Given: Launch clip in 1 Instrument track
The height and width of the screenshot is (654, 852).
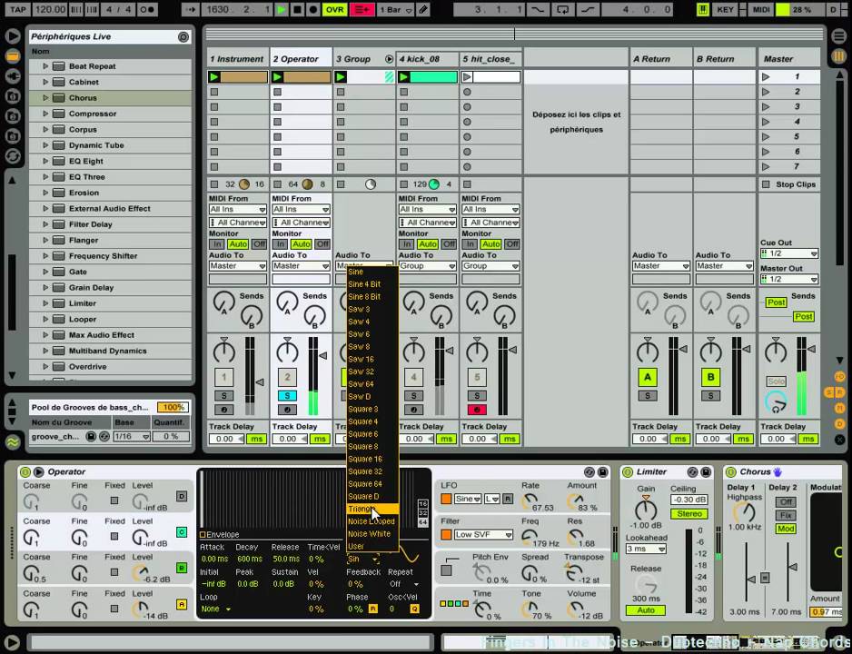Looking at the screenshot, I should pos(214,77).
